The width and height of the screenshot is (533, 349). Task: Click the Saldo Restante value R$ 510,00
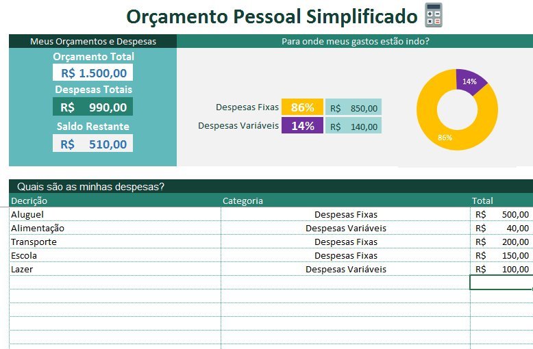point(93,144)
